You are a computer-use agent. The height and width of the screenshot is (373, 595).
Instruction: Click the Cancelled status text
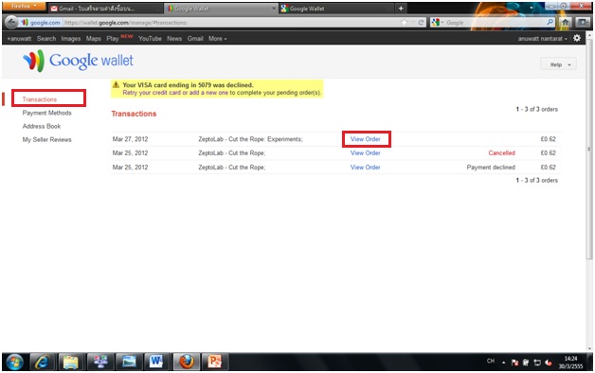(501, 152)
